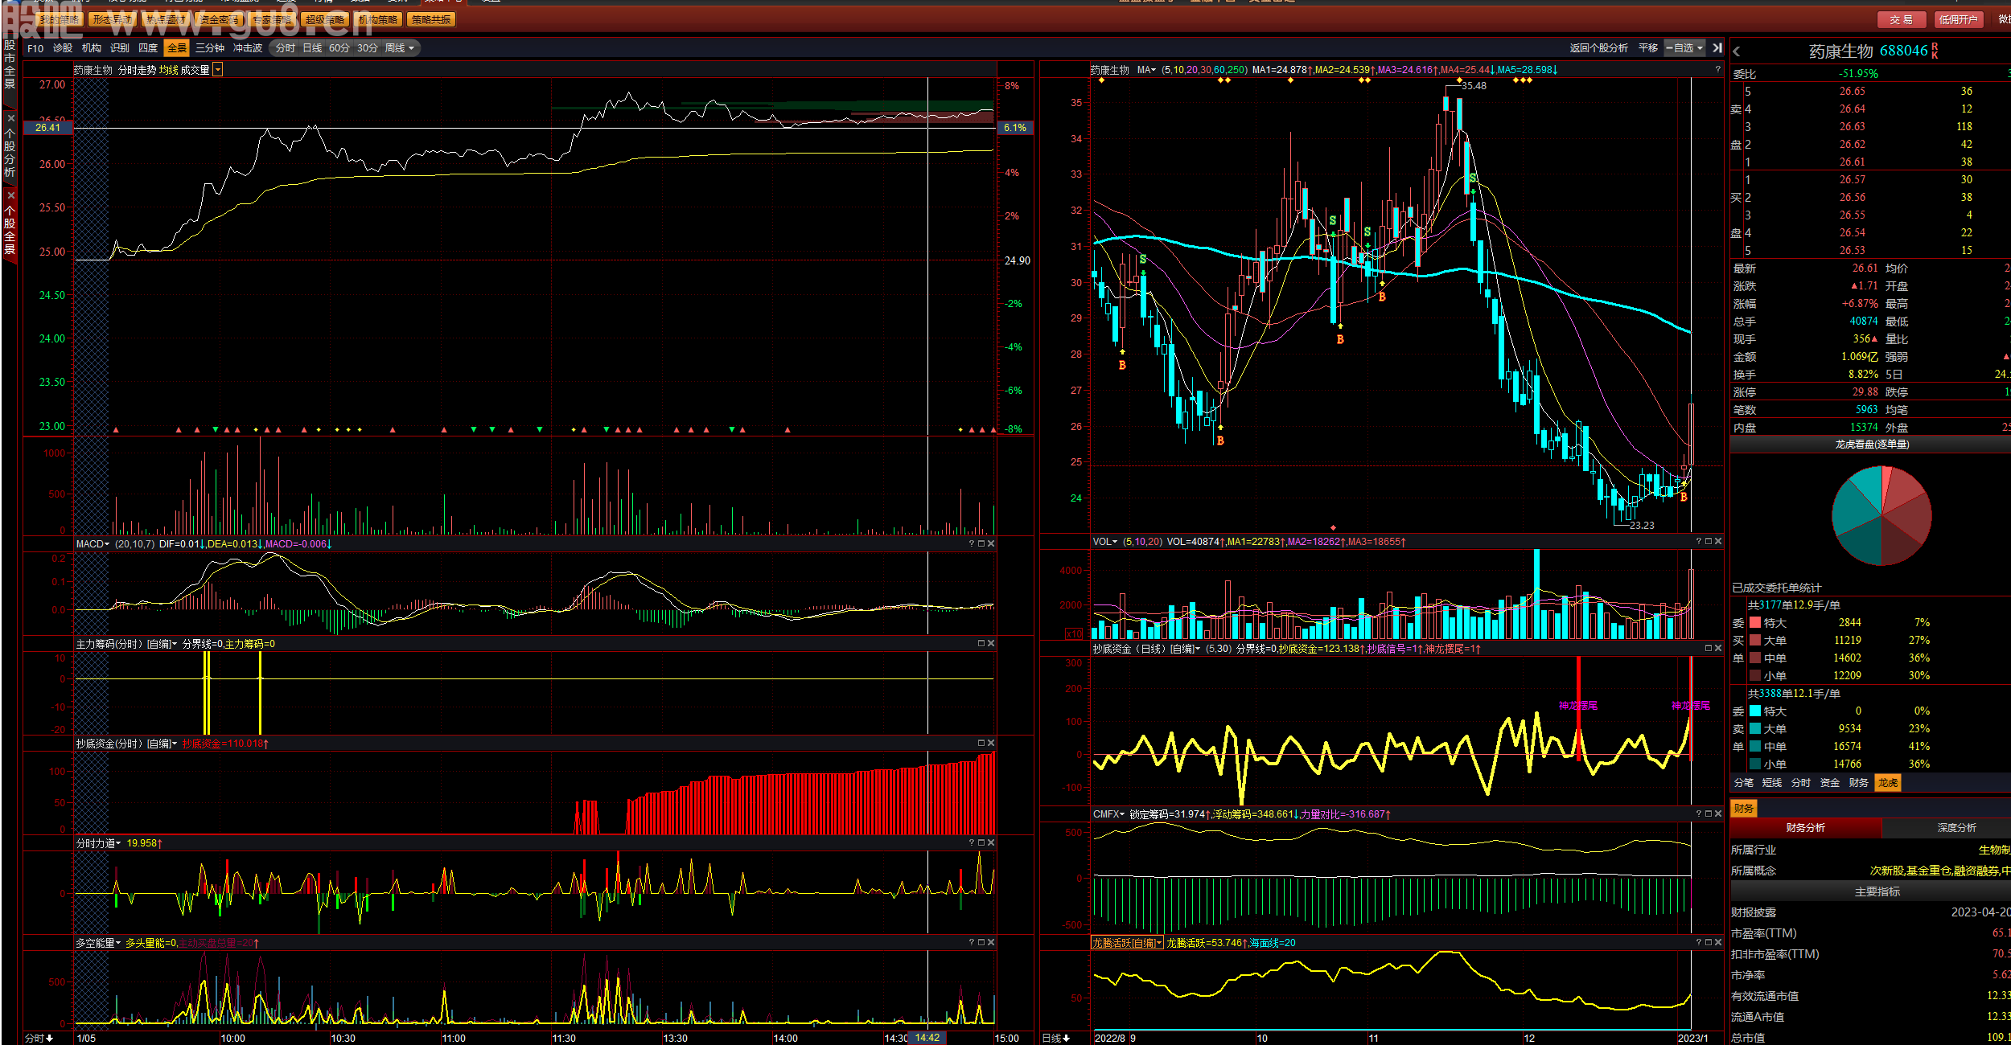Switch to the 资金 tab
The width and height of the screenshot is (2011, 1045).
click(1830, 783)
